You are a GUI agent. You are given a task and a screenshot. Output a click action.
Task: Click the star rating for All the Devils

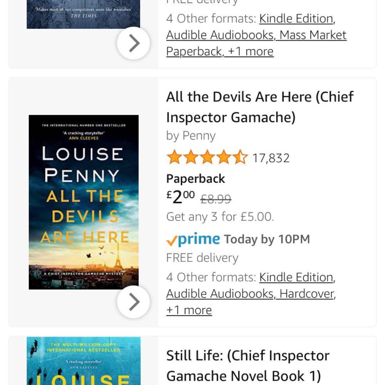(207, 158)
